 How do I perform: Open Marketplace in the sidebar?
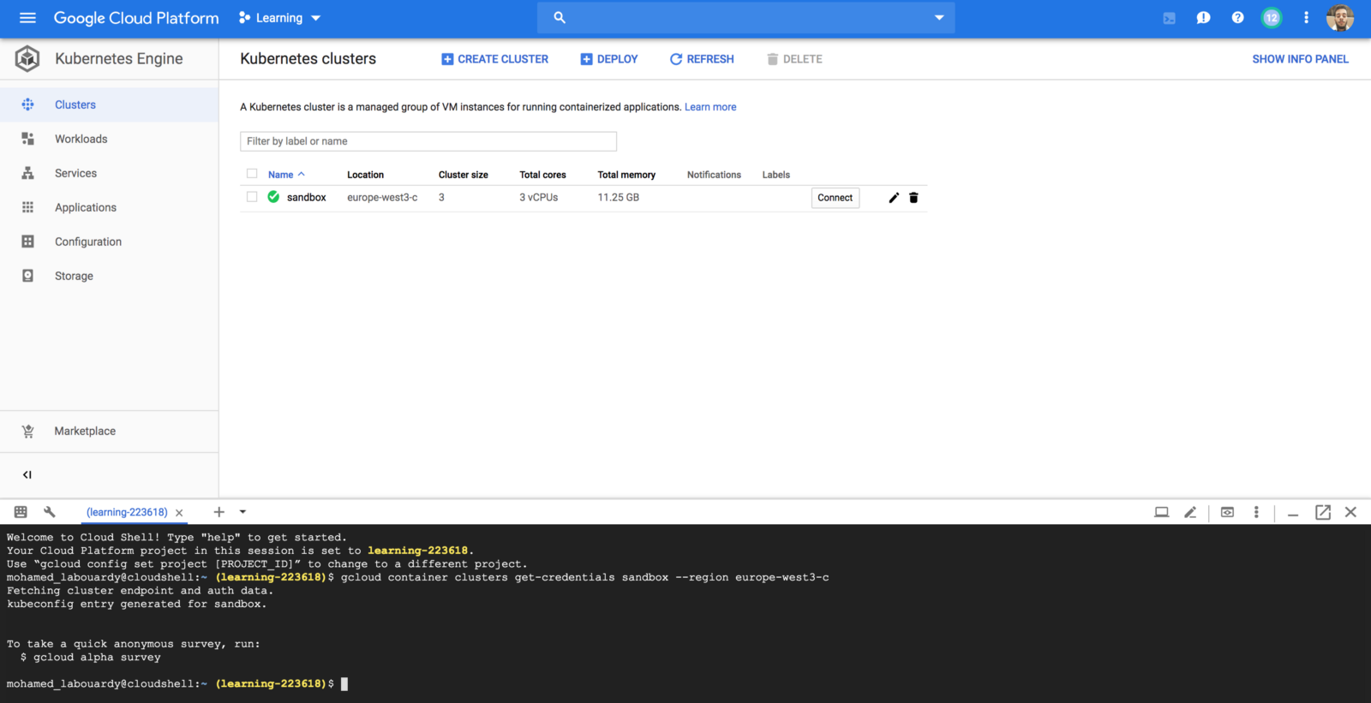click(109, 431)
